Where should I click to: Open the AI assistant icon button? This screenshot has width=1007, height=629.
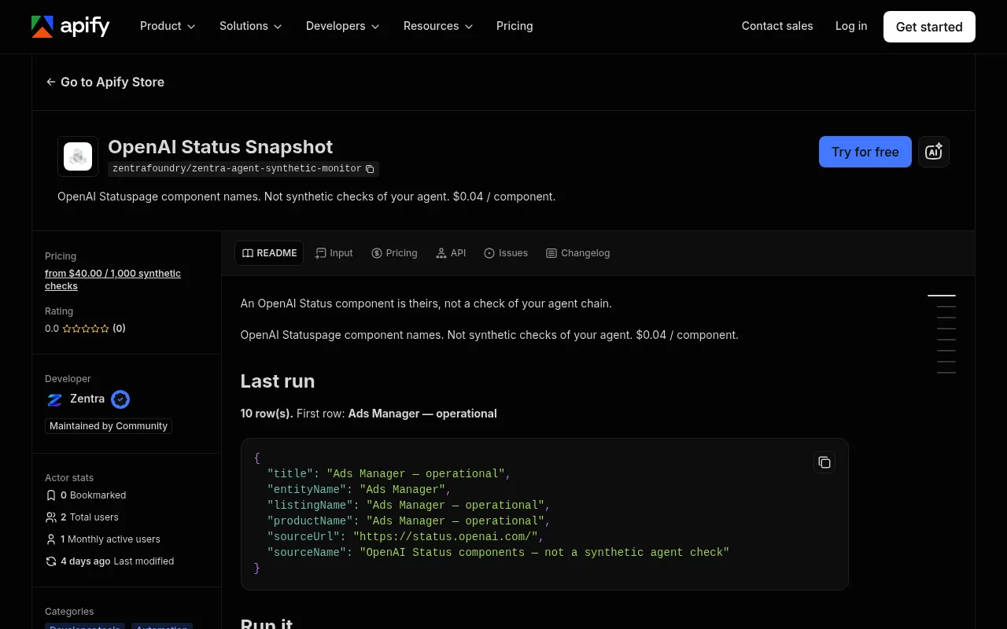click(x=934, y=152)
